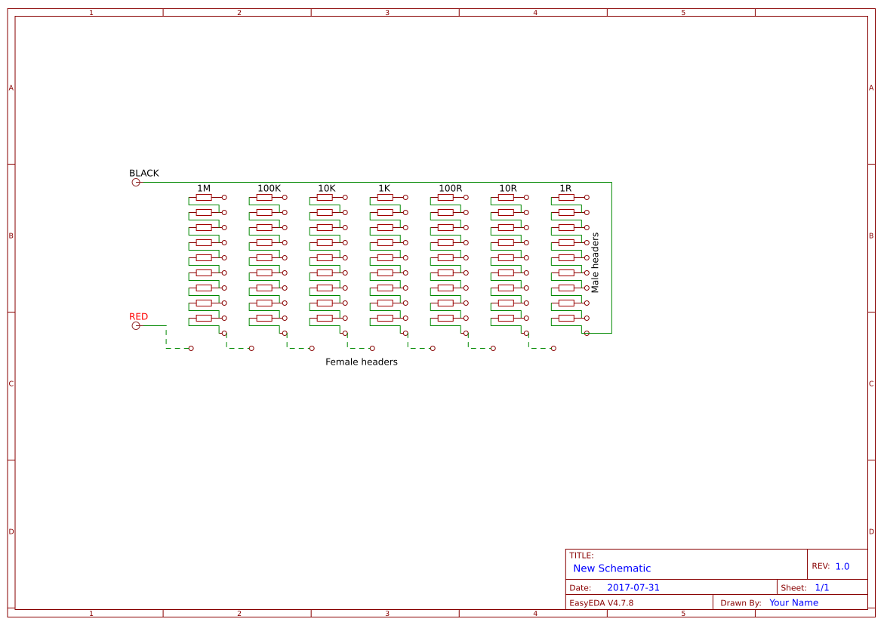The image size is (884, 625).
Task: Select the top resistor in the 1M column
Action: click(204, 197)
